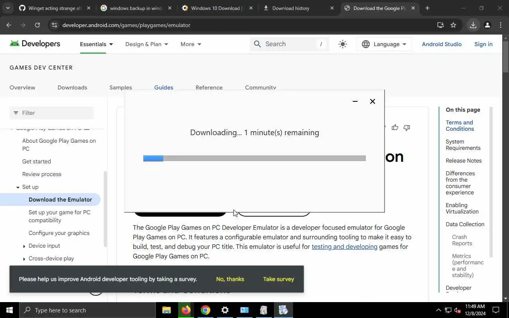Open tab search dropdown arrow
Viewport: 509px width, 318px height.
pos(8,8)
